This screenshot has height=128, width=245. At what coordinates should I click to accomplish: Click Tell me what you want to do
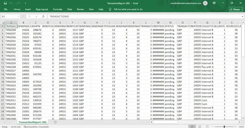click(x=128, y=9)
